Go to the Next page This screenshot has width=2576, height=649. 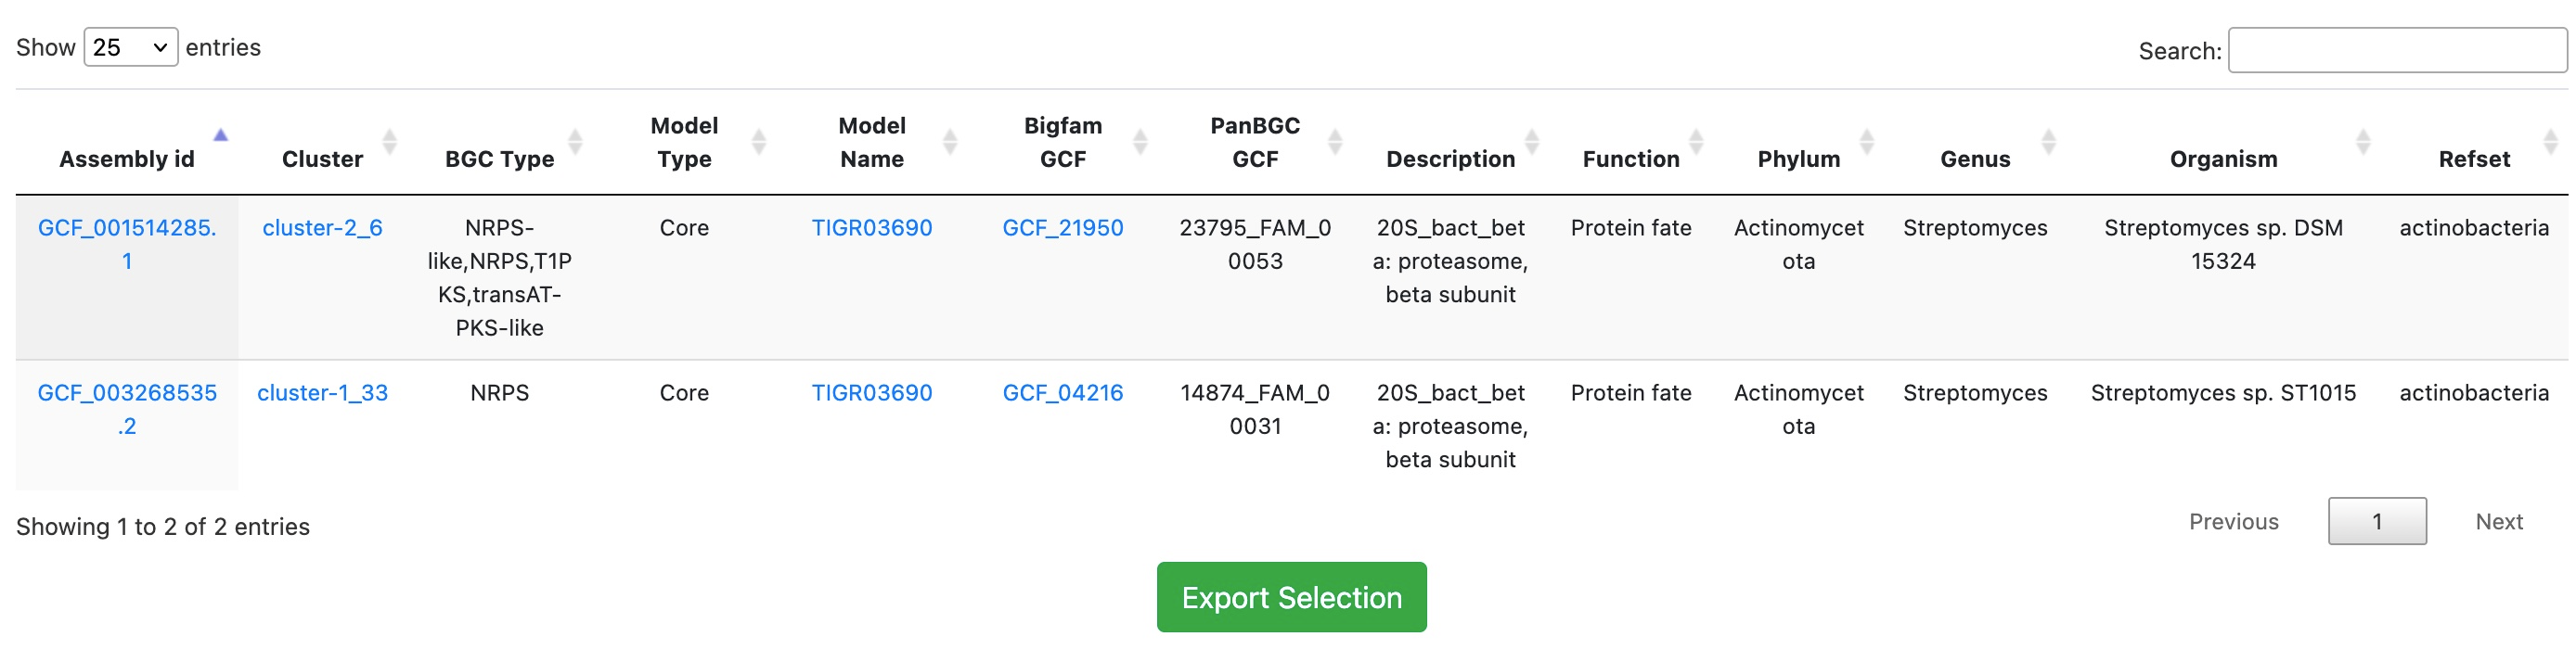coord(2499,521)
